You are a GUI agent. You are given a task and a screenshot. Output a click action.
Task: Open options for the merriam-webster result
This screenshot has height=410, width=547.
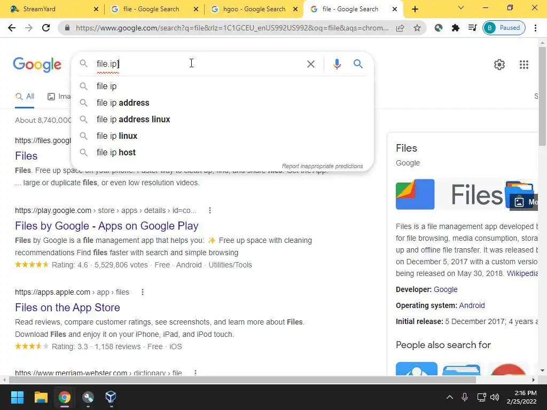click(196, 373)
